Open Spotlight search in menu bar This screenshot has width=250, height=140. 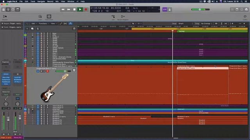point(242,2)
